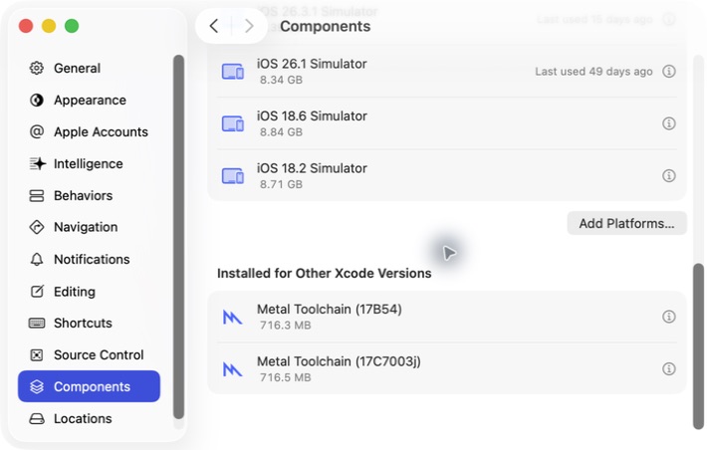Click the iOS 18.6 Simulator device icon
This screenshot has width=707, height=450.
coord(233,123)
